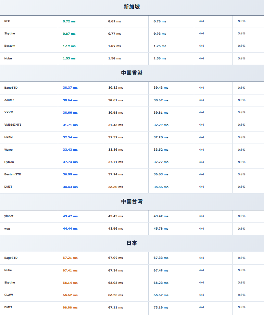Image resolution: width=264 pixels, height=315 pixels.
Task: Click the 新加坡 section header
Action: tap(132, 6)
